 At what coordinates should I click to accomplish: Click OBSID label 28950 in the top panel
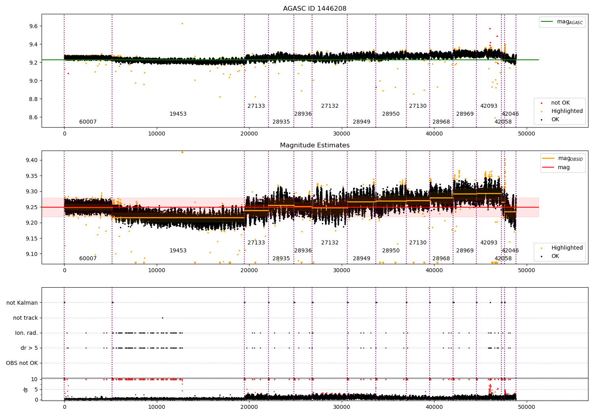pyautogui.click(x=391, y=114)
